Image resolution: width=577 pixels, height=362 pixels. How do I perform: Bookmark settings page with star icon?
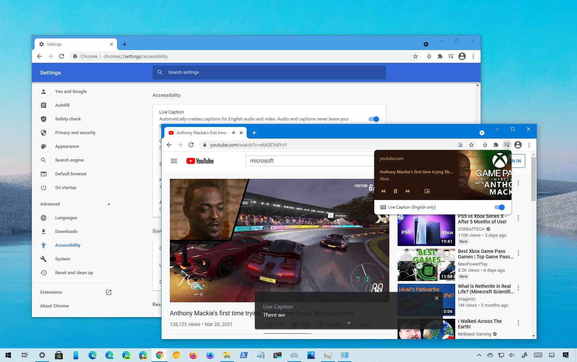point(415,56)
